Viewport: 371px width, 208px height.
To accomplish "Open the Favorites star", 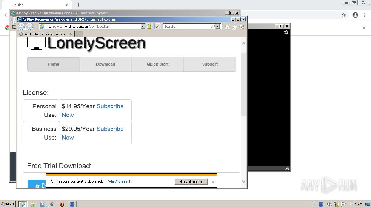I will [234, 27].
